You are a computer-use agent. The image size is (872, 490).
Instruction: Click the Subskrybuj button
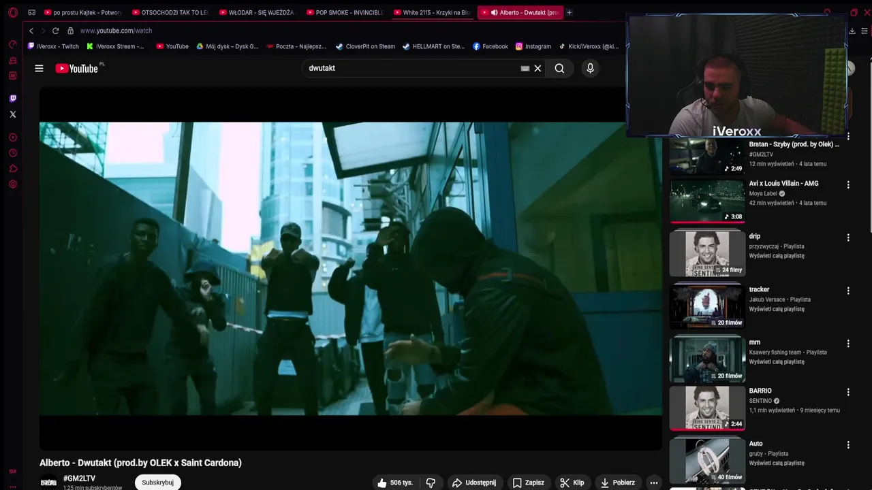click(x=157, y=483)
